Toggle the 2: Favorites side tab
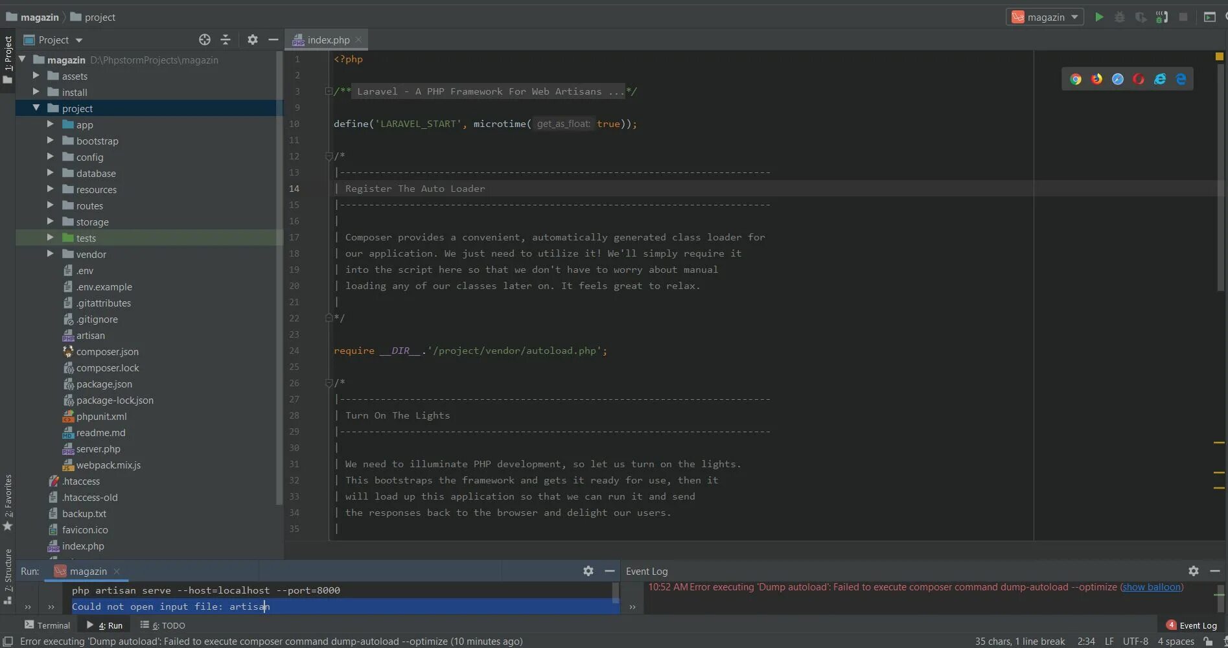 pos(8,503)
